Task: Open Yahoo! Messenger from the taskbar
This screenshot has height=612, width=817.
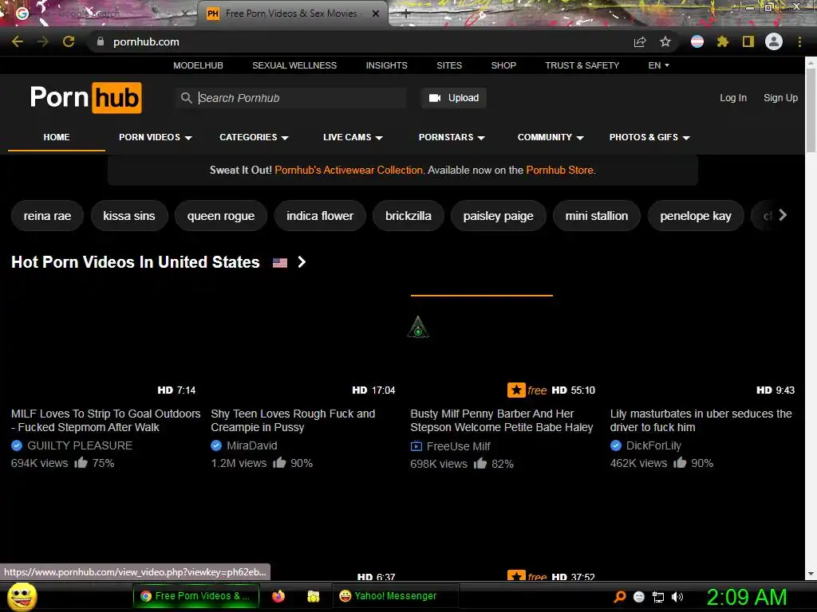Action: [x=394, y=596]
